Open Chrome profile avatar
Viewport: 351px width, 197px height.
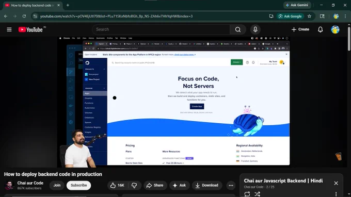pyautogui.click(x=336, y=16)
